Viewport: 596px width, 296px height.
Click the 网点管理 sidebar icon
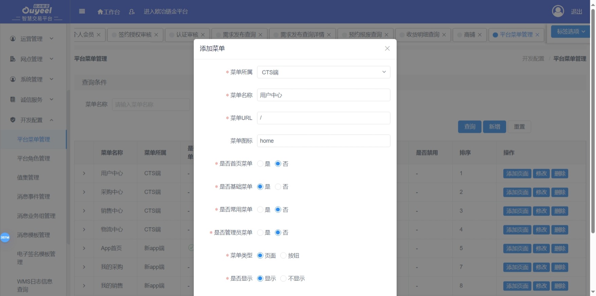[13, 59]
